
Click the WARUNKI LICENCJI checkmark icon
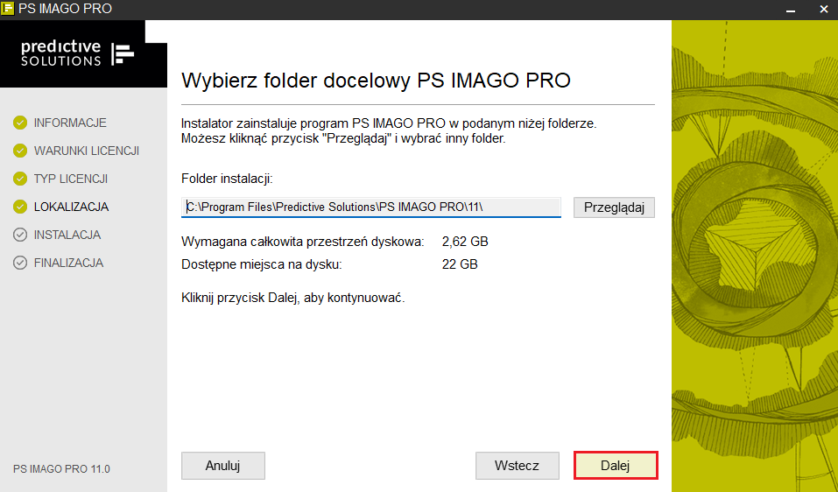pos(20,151)
